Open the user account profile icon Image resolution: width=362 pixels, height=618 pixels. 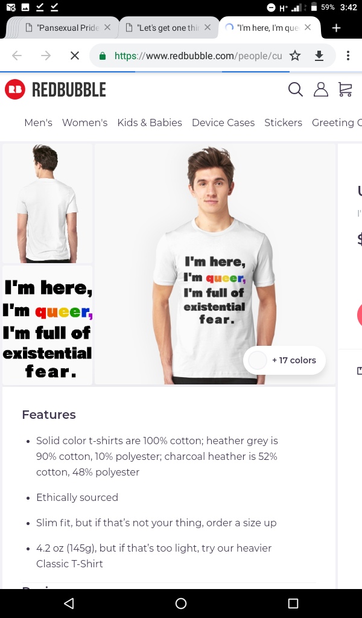(320, 90)
